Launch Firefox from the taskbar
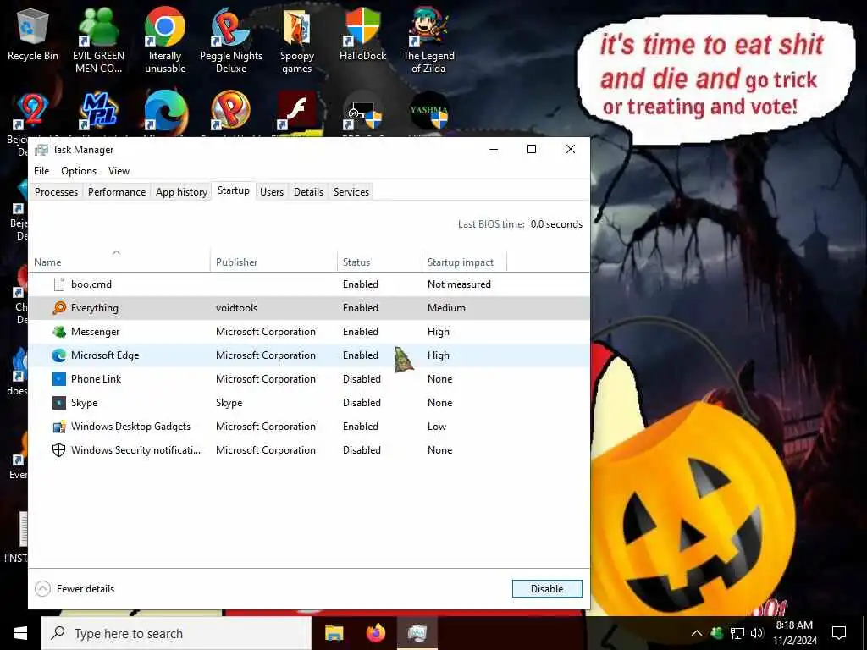Screen dimensions: 867x650 point(376,633)
